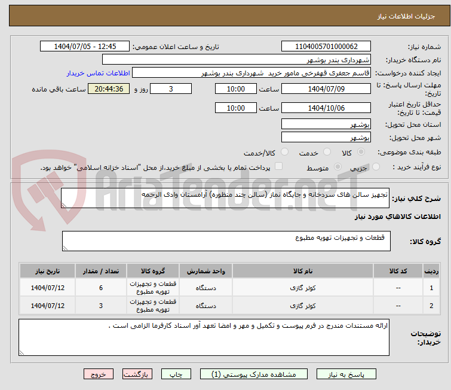
Task: Click the 'گروه کالا' text area
Action: pos(226,240)
